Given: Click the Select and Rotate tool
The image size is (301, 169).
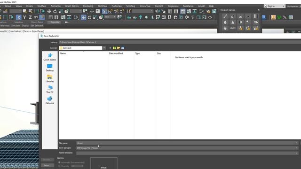Looking at the screenshot, I should [55, 11].
